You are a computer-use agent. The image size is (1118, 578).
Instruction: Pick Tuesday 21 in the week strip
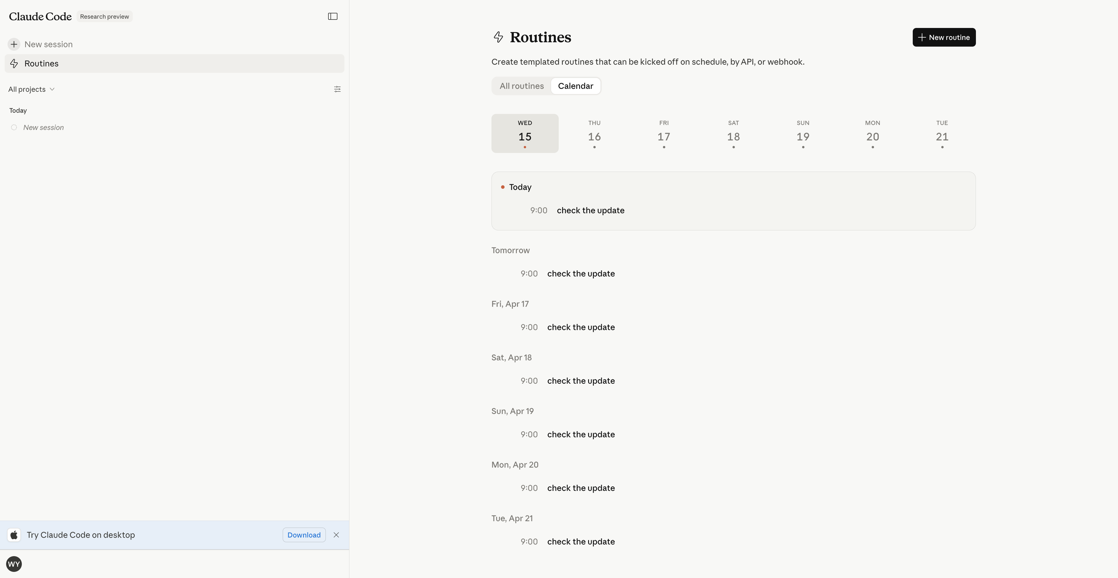942,133
